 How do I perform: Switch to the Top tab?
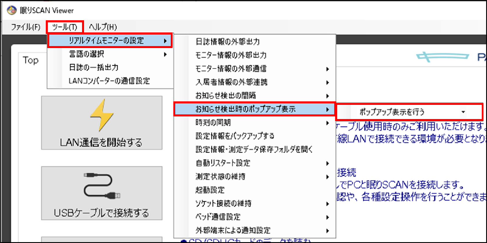(x=31, y=60)
